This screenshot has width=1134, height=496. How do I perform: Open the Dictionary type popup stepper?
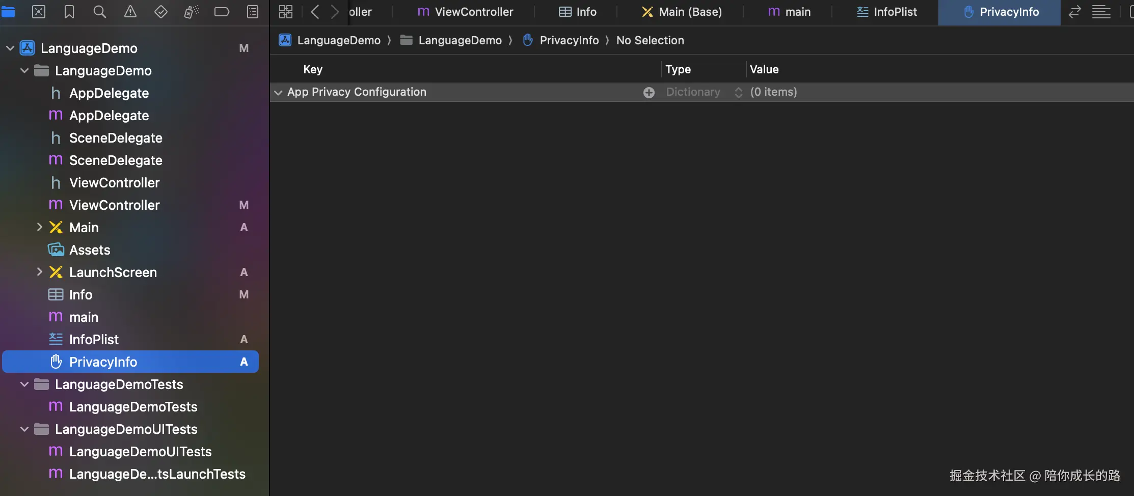pyautogui.click(x=738, y=92)
